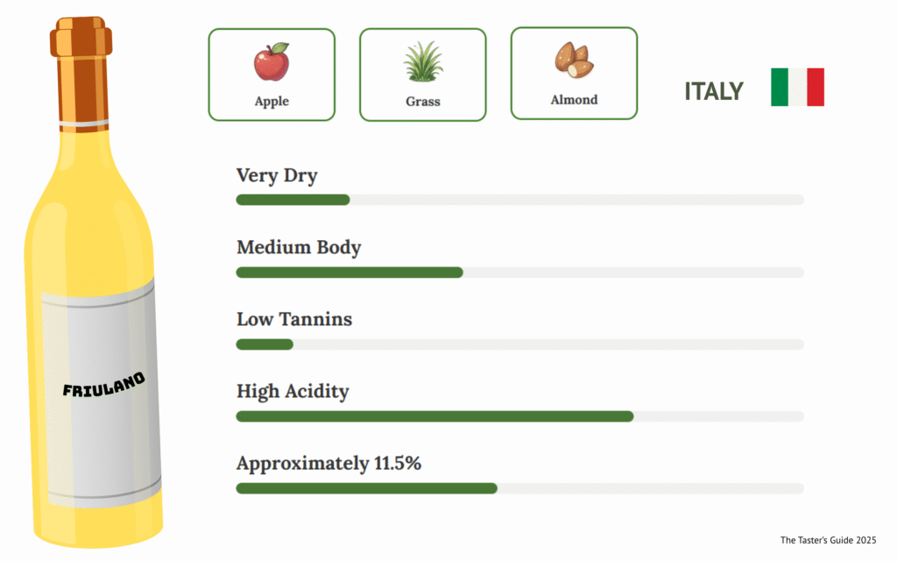This screenshot has width=897, height=561.
Task: Click the Very Dry sweetness bar
Action: (x=519, y=200)
